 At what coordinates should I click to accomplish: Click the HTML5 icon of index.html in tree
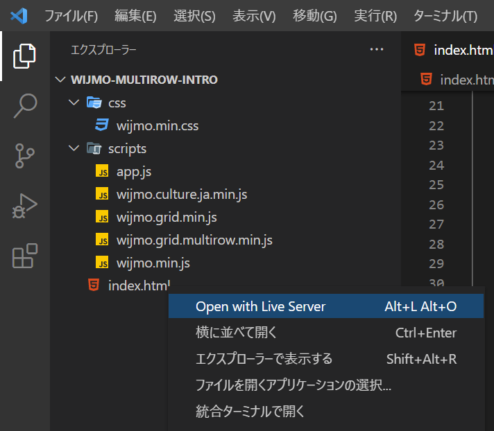tap(94, 285)
